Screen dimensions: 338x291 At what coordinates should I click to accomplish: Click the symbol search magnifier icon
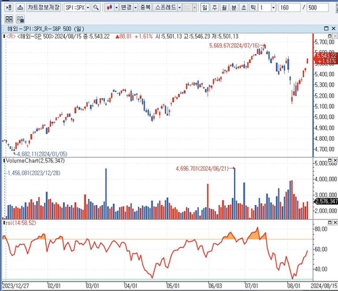pyautogui.click(x=96, y=7)
